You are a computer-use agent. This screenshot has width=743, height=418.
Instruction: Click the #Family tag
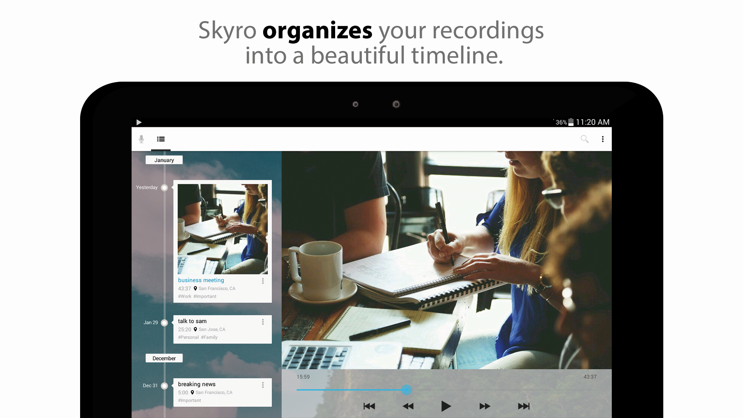click(x=209, y=337)
